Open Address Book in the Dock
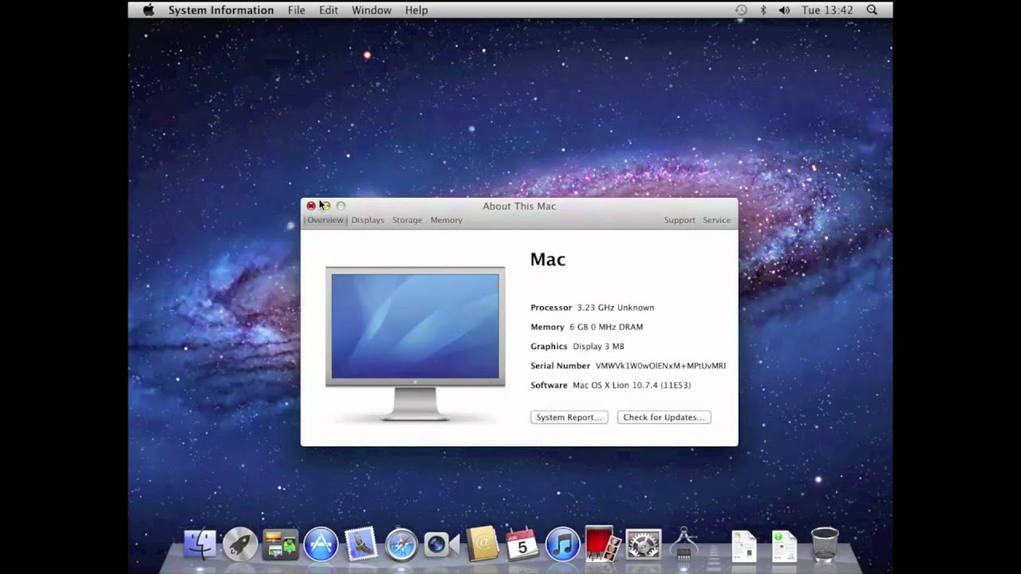This screenshot has width=1021, height=574. 482,545
